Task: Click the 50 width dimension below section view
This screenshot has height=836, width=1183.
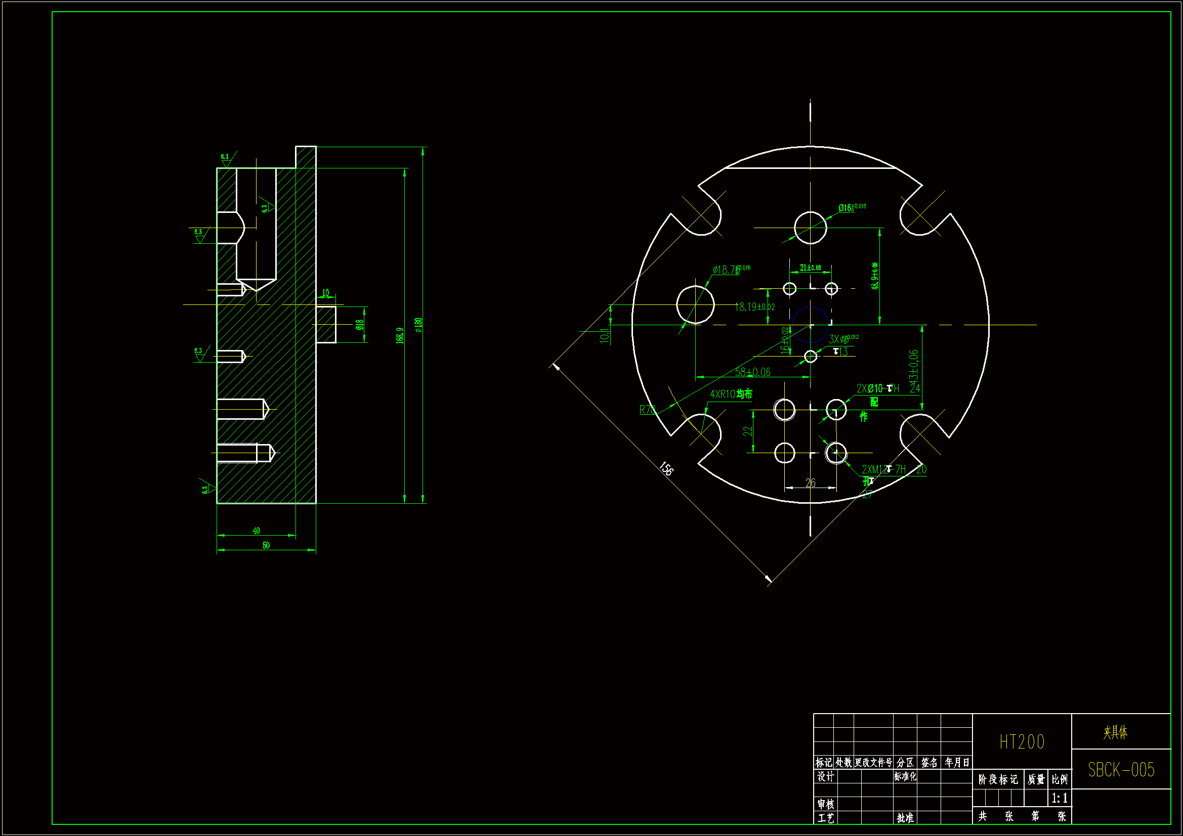Action: [x=266, y=545]
